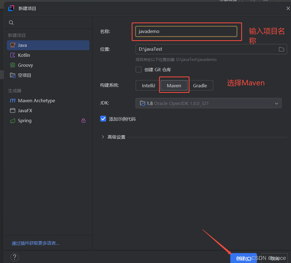Choose the Spring generator
291x263 pixels.
click(x=48, y=121)
